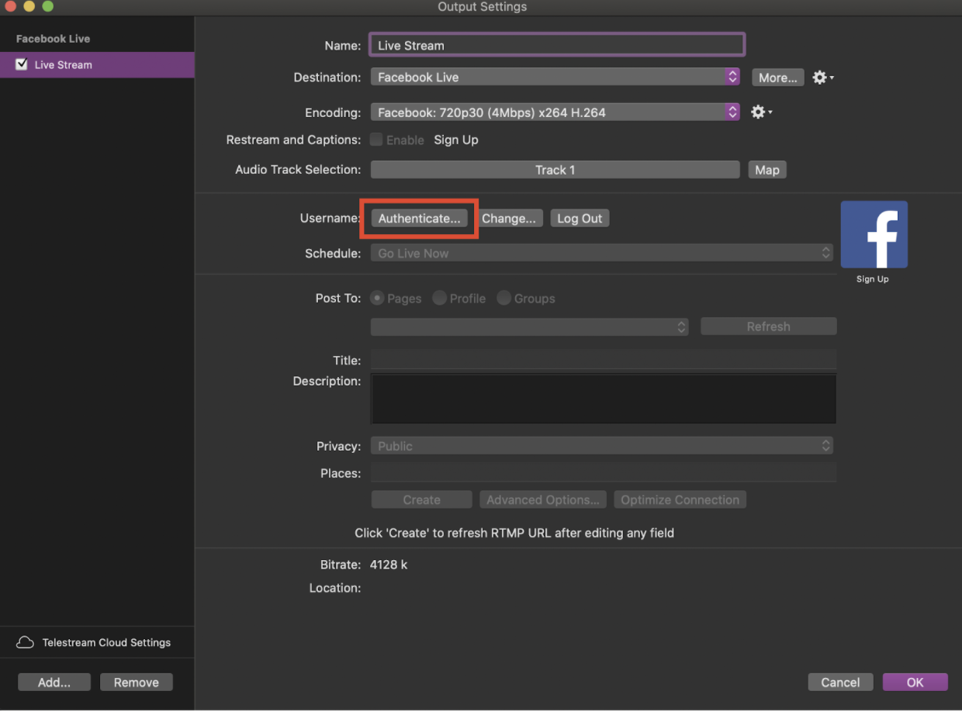
Task: Toggle the Live Stream checkbox in sidebar
Action: click(x=22, y=65)
